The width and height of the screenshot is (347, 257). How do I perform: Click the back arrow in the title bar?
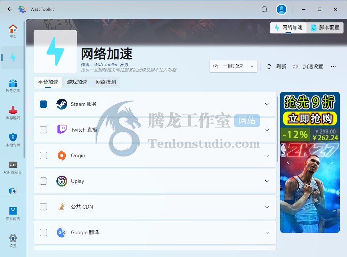(x=9, y=9)
